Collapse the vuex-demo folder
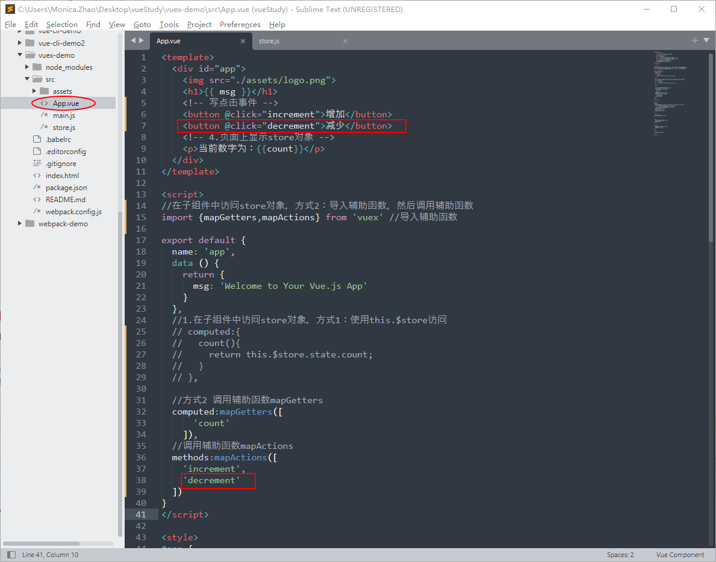 (20, 55)
